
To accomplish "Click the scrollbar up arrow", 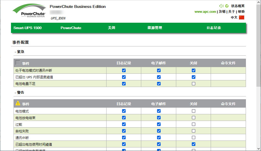I will [x=258, y=2].
